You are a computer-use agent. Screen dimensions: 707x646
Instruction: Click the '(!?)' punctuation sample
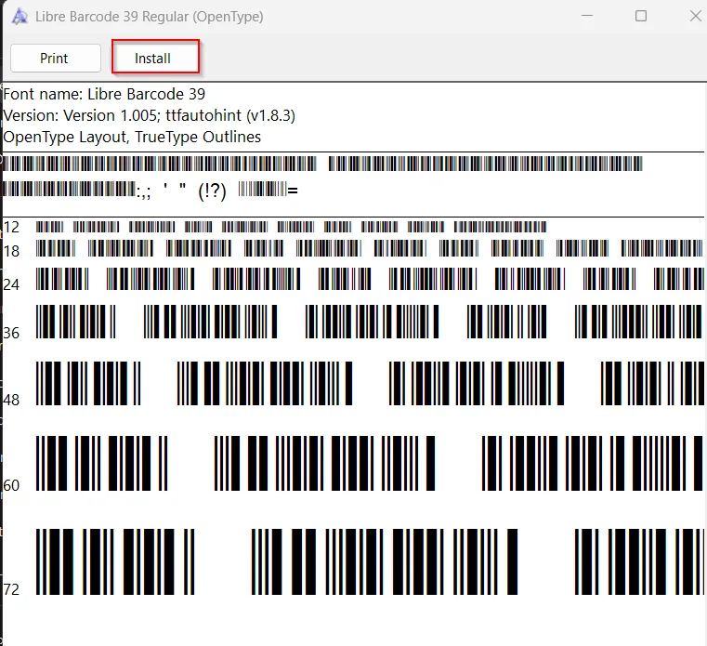click(x=212, y=191)
